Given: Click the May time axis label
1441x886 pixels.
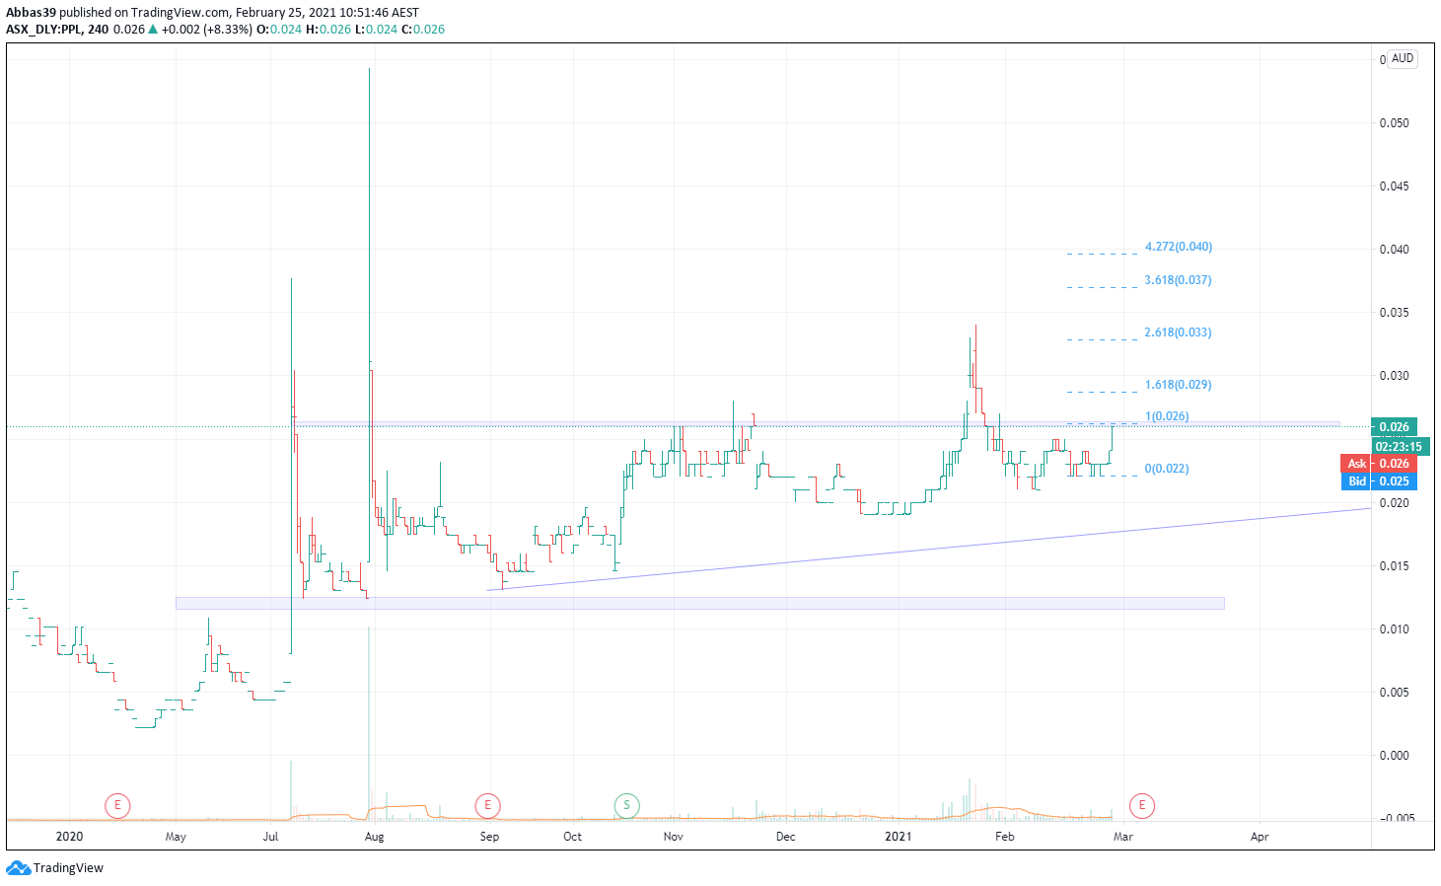Looking at the screenshot, I should pos(176,837).
